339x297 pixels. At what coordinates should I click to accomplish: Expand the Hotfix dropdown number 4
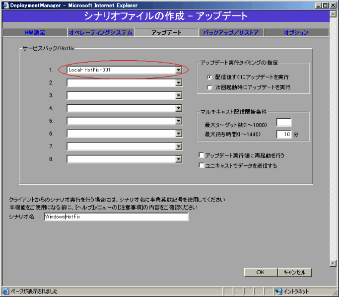pos(179,108)
